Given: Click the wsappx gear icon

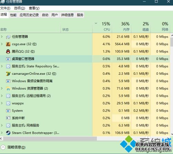Looking at the screenshot, I should click(x=8, y=103).
